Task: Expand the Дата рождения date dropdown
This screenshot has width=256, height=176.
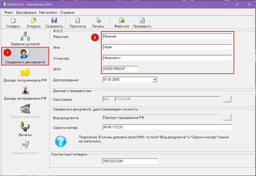Action: click(154, 80)
